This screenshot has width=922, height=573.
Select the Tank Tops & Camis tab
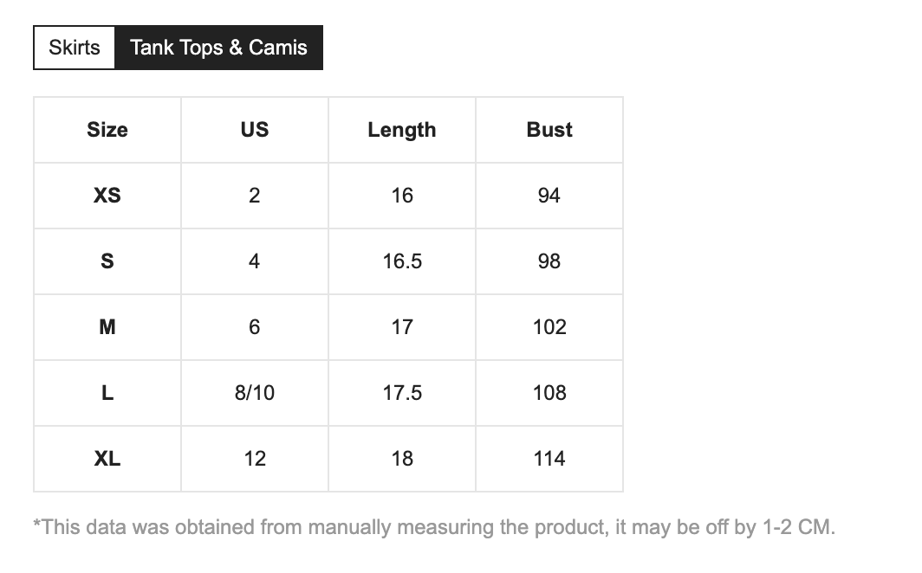(218, 48)
